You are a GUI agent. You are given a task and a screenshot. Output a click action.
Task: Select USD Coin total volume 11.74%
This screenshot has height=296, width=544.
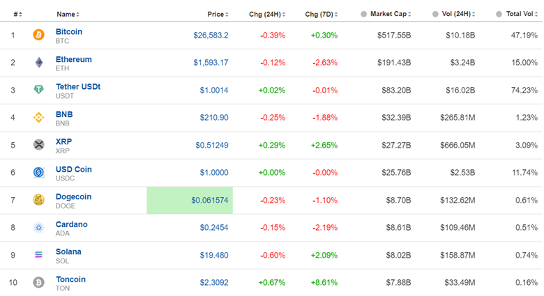click(525, 172)
